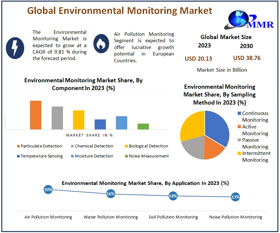Click the Continuous Monitoring legend swatch
Screen dimensions: 280x233
(x=239, y=113)
